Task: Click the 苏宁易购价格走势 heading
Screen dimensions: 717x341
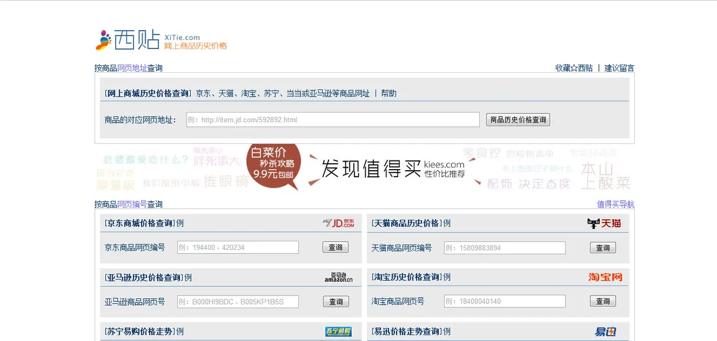Action: click(139, 332)
